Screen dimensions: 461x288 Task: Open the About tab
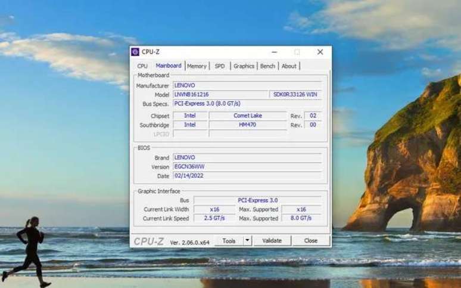pyautogui.click(x=289, y=66)
